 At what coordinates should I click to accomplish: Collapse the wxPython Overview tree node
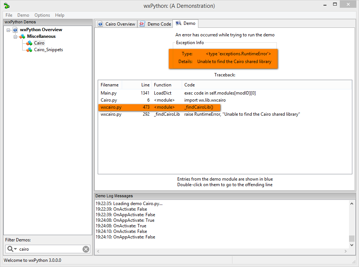(x=9, y=30)
